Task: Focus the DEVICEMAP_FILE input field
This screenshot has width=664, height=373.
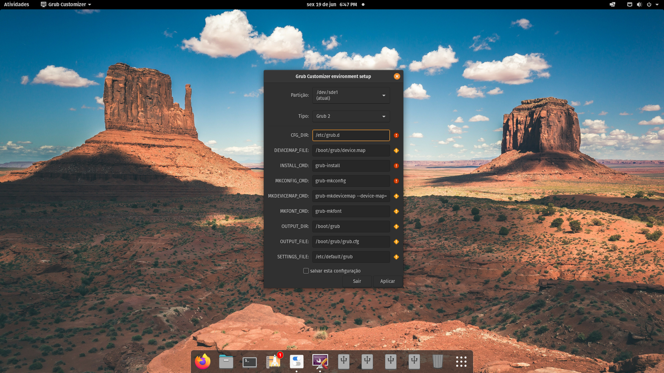Action: [x=351, y=151]
